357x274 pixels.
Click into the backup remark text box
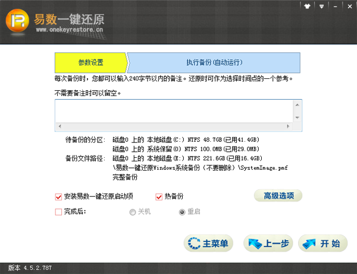pos(174,111)
